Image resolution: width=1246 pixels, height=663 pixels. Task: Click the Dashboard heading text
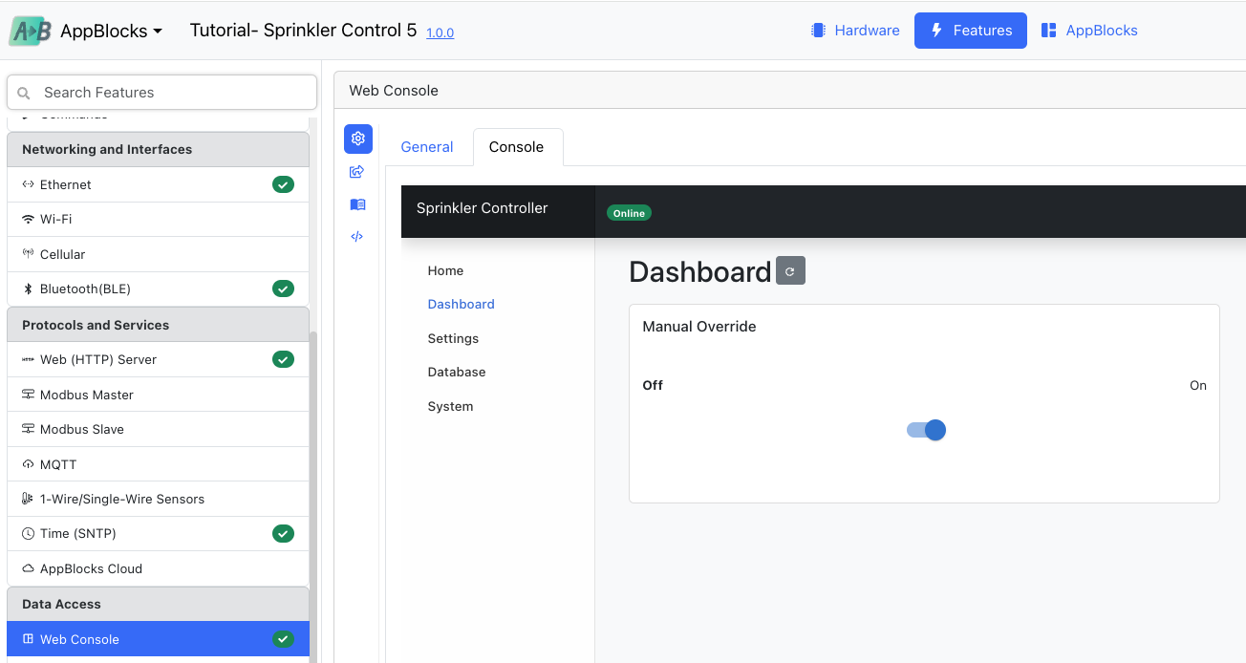699,272
